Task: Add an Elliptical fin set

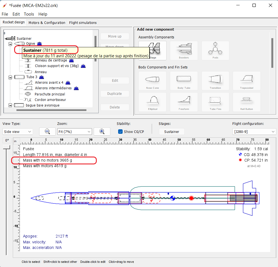Action: coord(152,102)
